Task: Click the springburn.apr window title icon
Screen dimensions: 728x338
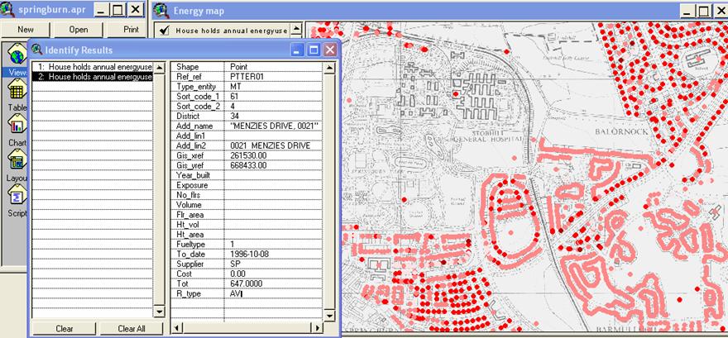Action: [x=10, y=10]
